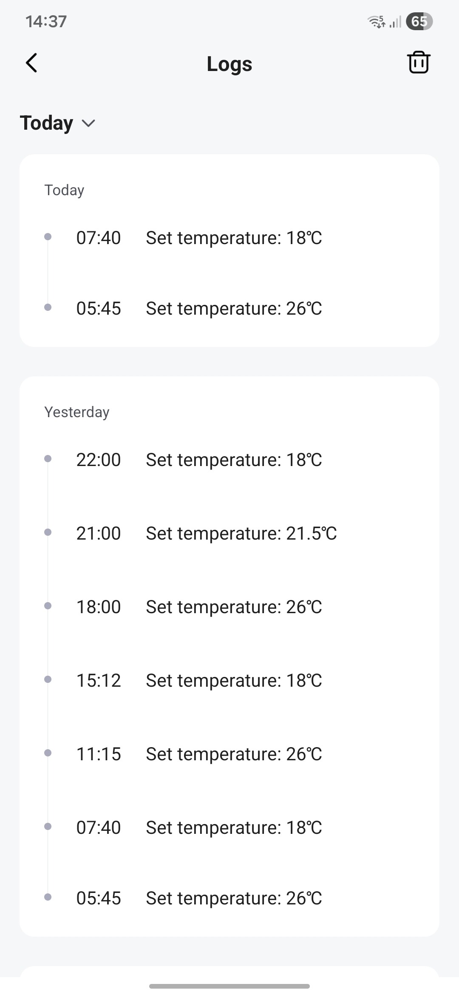The image size is (459, 995).
Task: Tap the Logs page title
Action: 229,64
